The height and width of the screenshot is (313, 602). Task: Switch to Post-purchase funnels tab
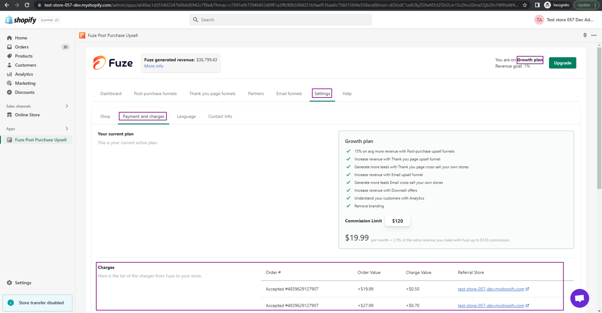click(x=155, y=94)
